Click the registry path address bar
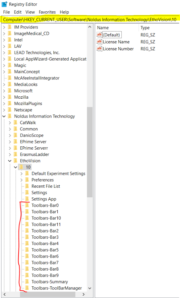 90,20
